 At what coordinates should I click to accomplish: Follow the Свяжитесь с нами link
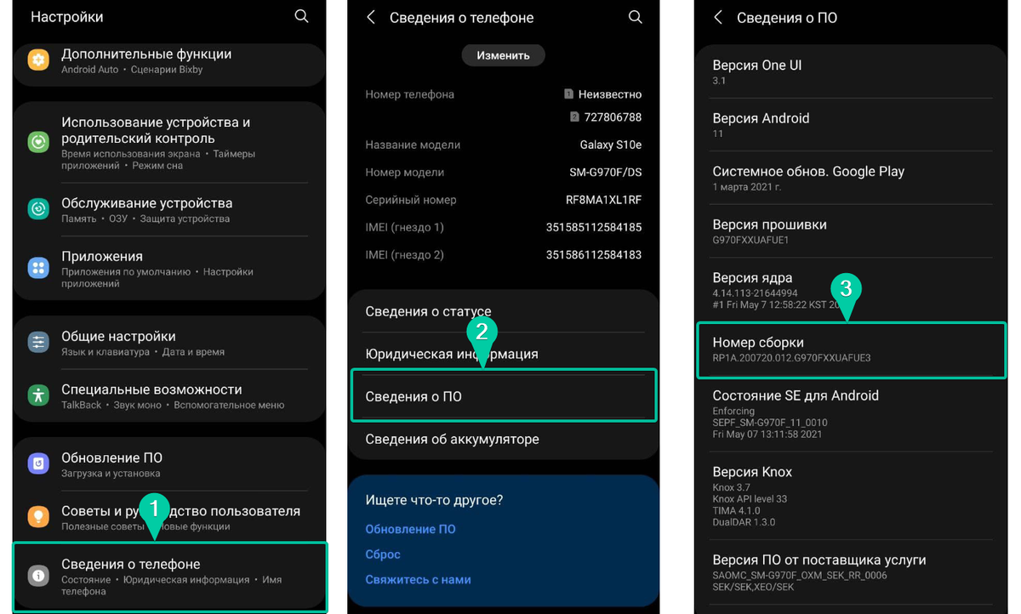(418, 579)
